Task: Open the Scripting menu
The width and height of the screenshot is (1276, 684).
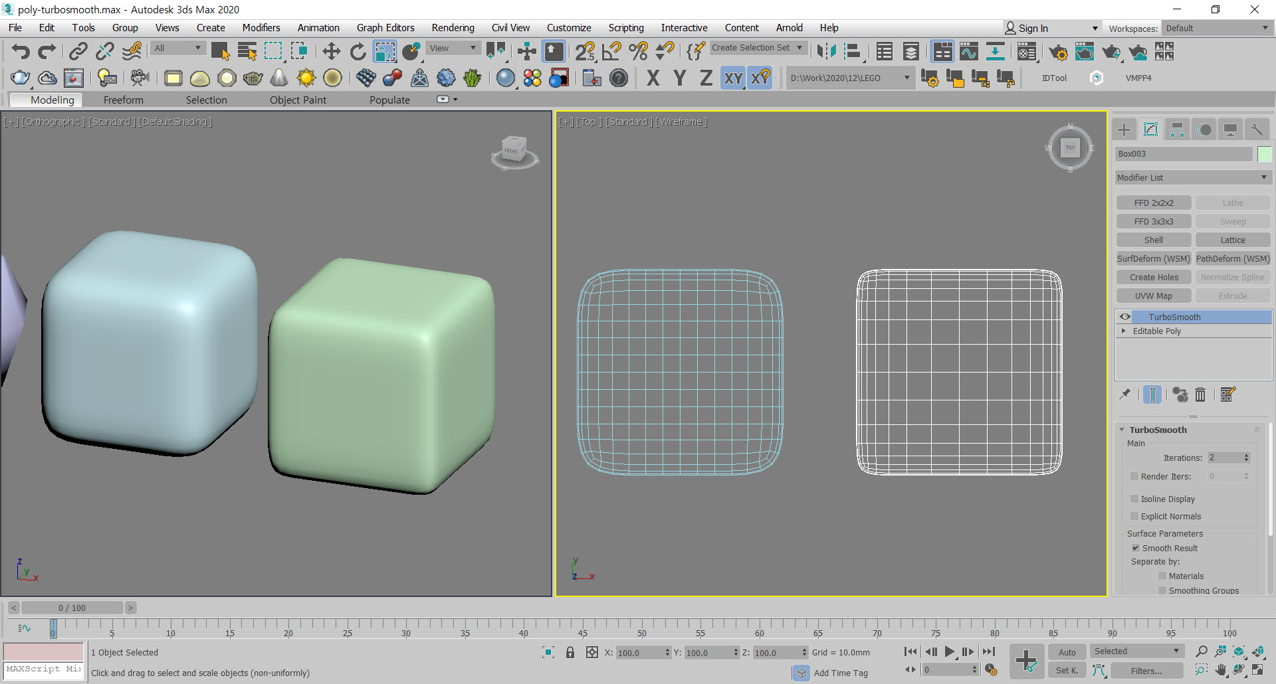Action: [626, 28]
